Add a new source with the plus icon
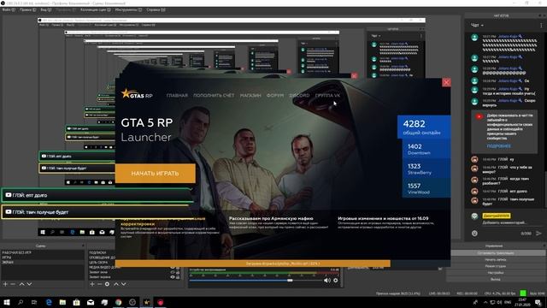The width and height of the screenshot is (547, 308). coord(92,284)
